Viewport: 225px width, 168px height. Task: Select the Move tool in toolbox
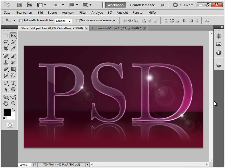(13, 36)
